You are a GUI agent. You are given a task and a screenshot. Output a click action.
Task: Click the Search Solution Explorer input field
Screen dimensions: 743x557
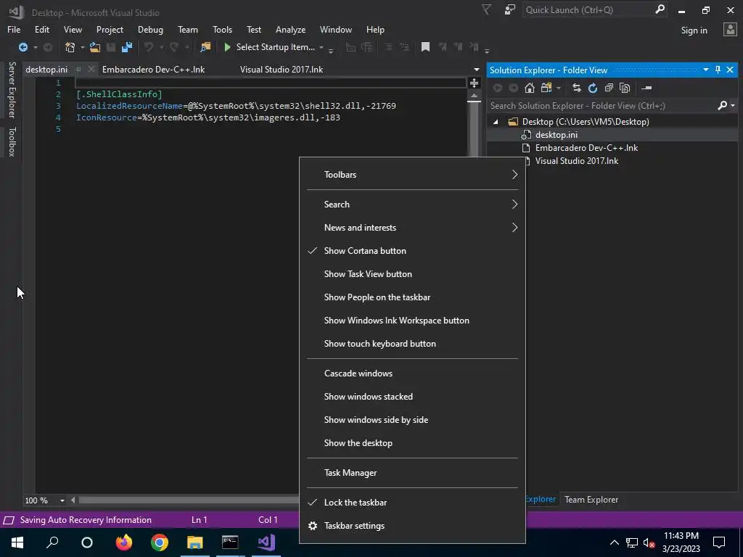tap(602, 106)
